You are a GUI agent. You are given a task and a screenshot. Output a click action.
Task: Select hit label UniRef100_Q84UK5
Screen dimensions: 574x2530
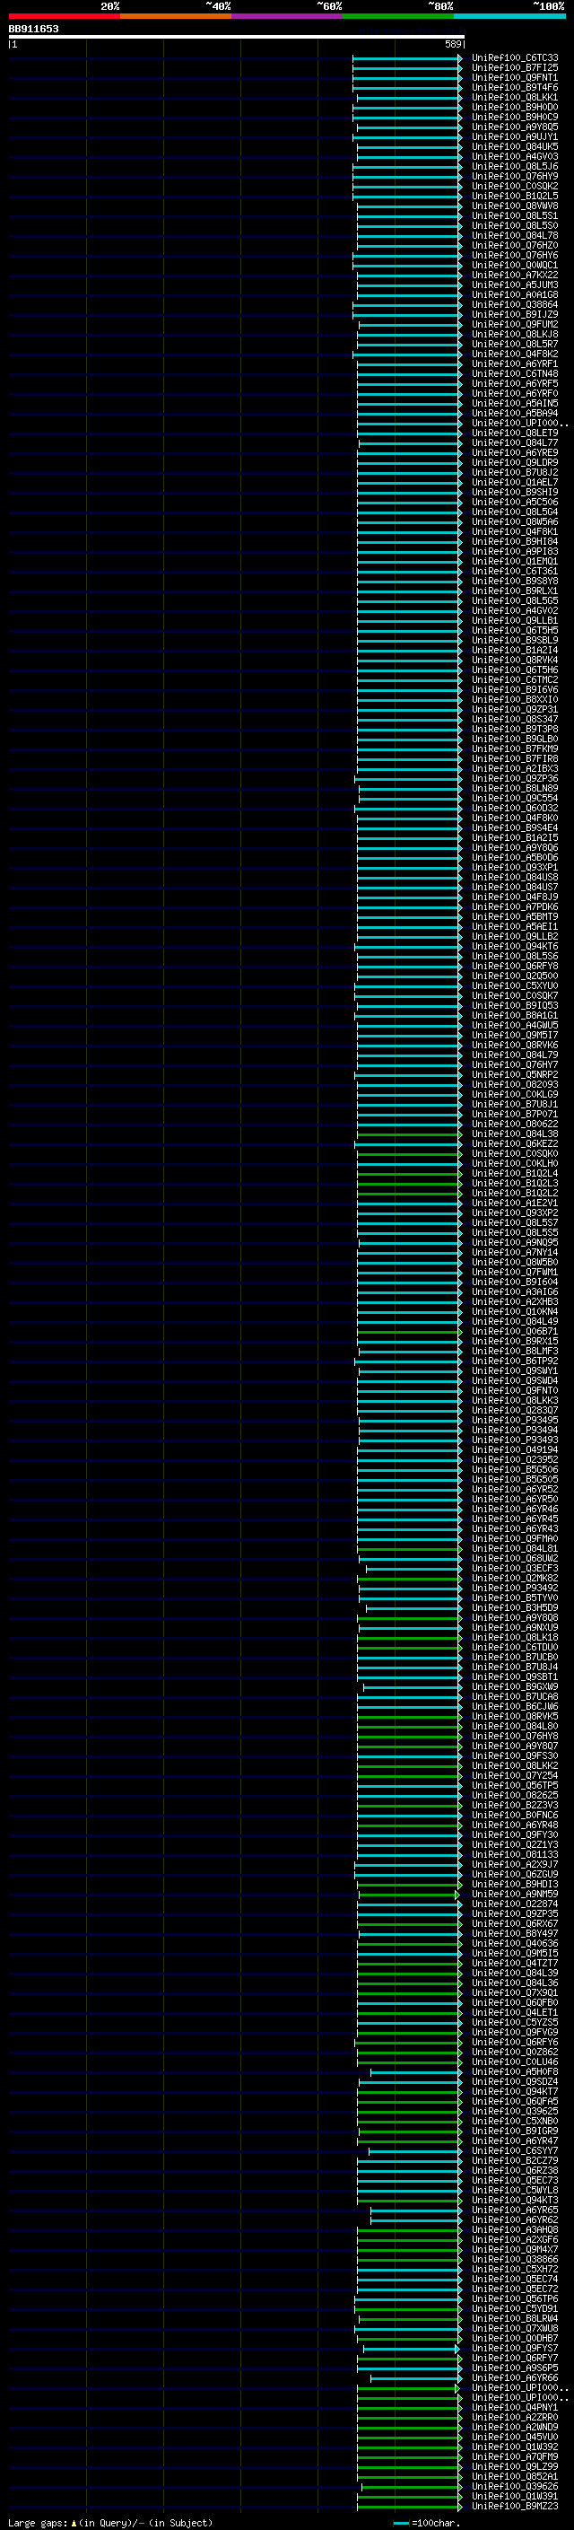click(515, 146)
